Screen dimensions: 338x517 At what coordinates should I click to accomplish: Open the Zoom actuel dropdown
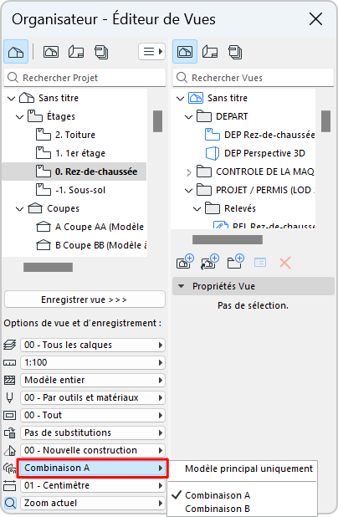(x=93, y=503)
